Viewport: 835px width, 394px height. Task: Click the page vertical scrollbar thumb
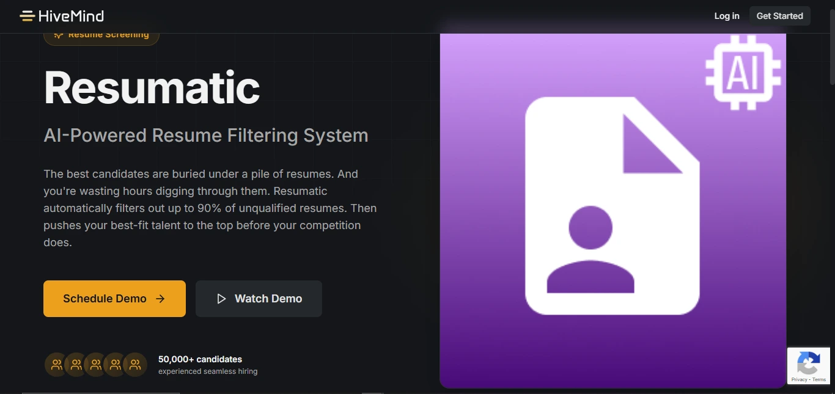coord(831,46)
